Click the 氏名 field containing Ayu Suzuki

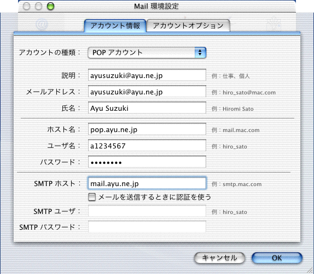(147, 108)
